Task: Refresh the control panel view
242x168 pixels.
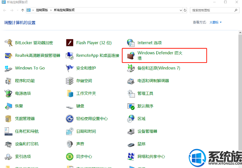Action: 185,10
